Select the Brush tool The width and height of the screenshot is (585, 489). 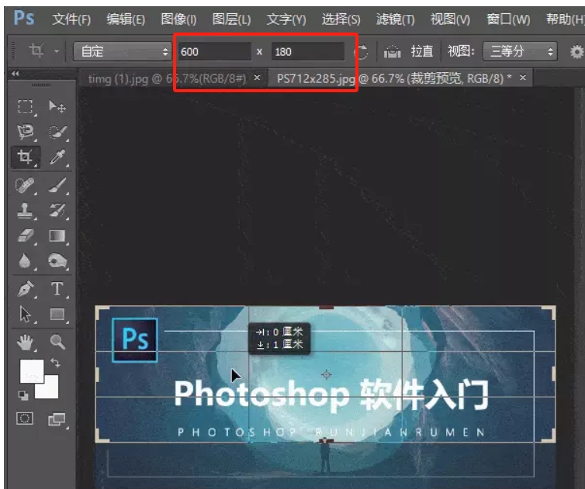pos(57,185)
